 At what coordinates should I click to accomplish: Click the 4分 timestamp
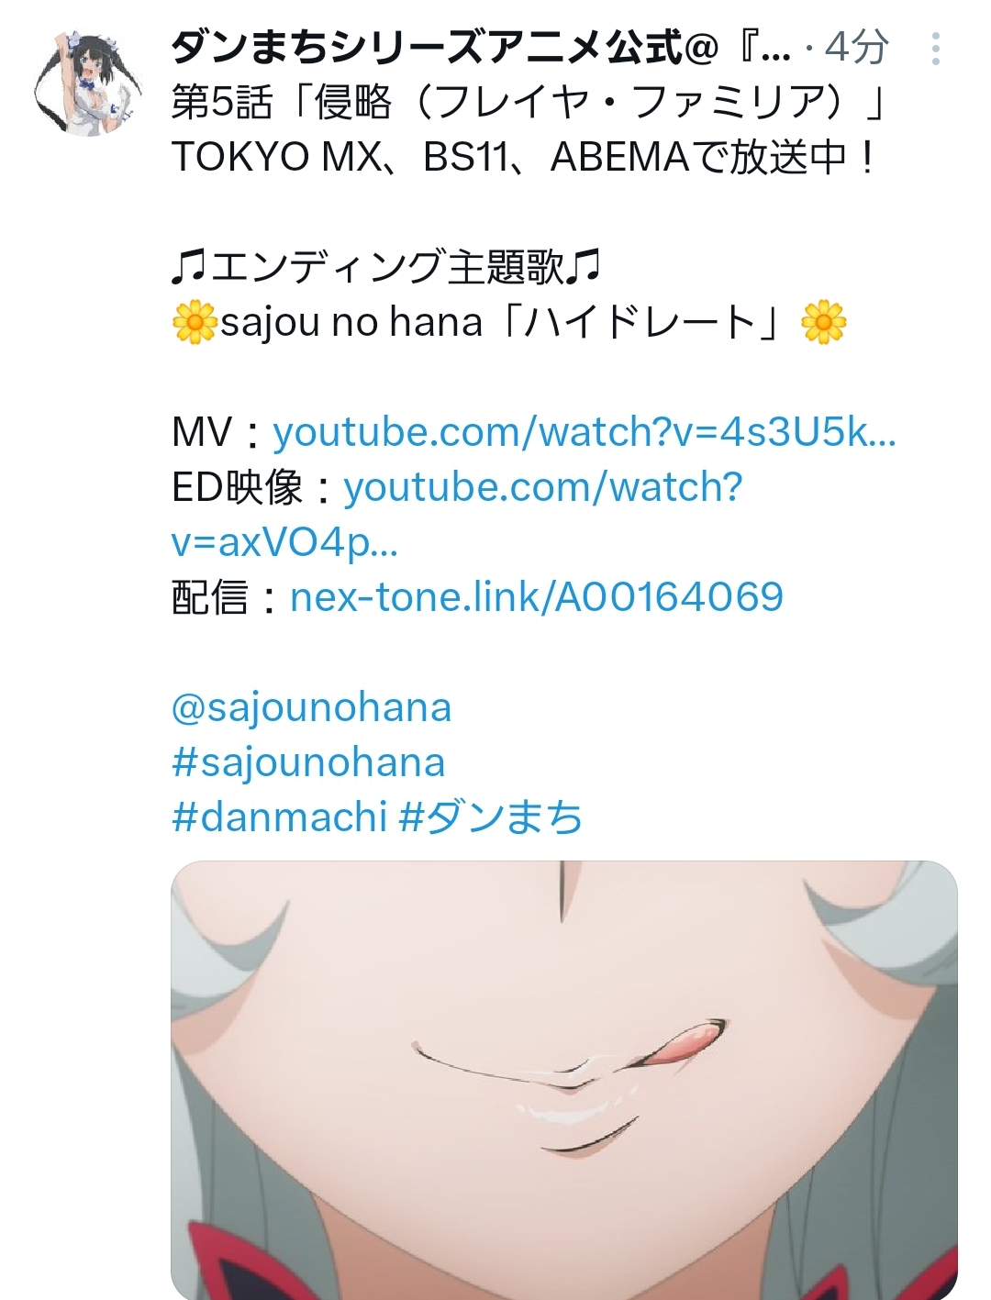pyautogui.click(x=856, y=47)
